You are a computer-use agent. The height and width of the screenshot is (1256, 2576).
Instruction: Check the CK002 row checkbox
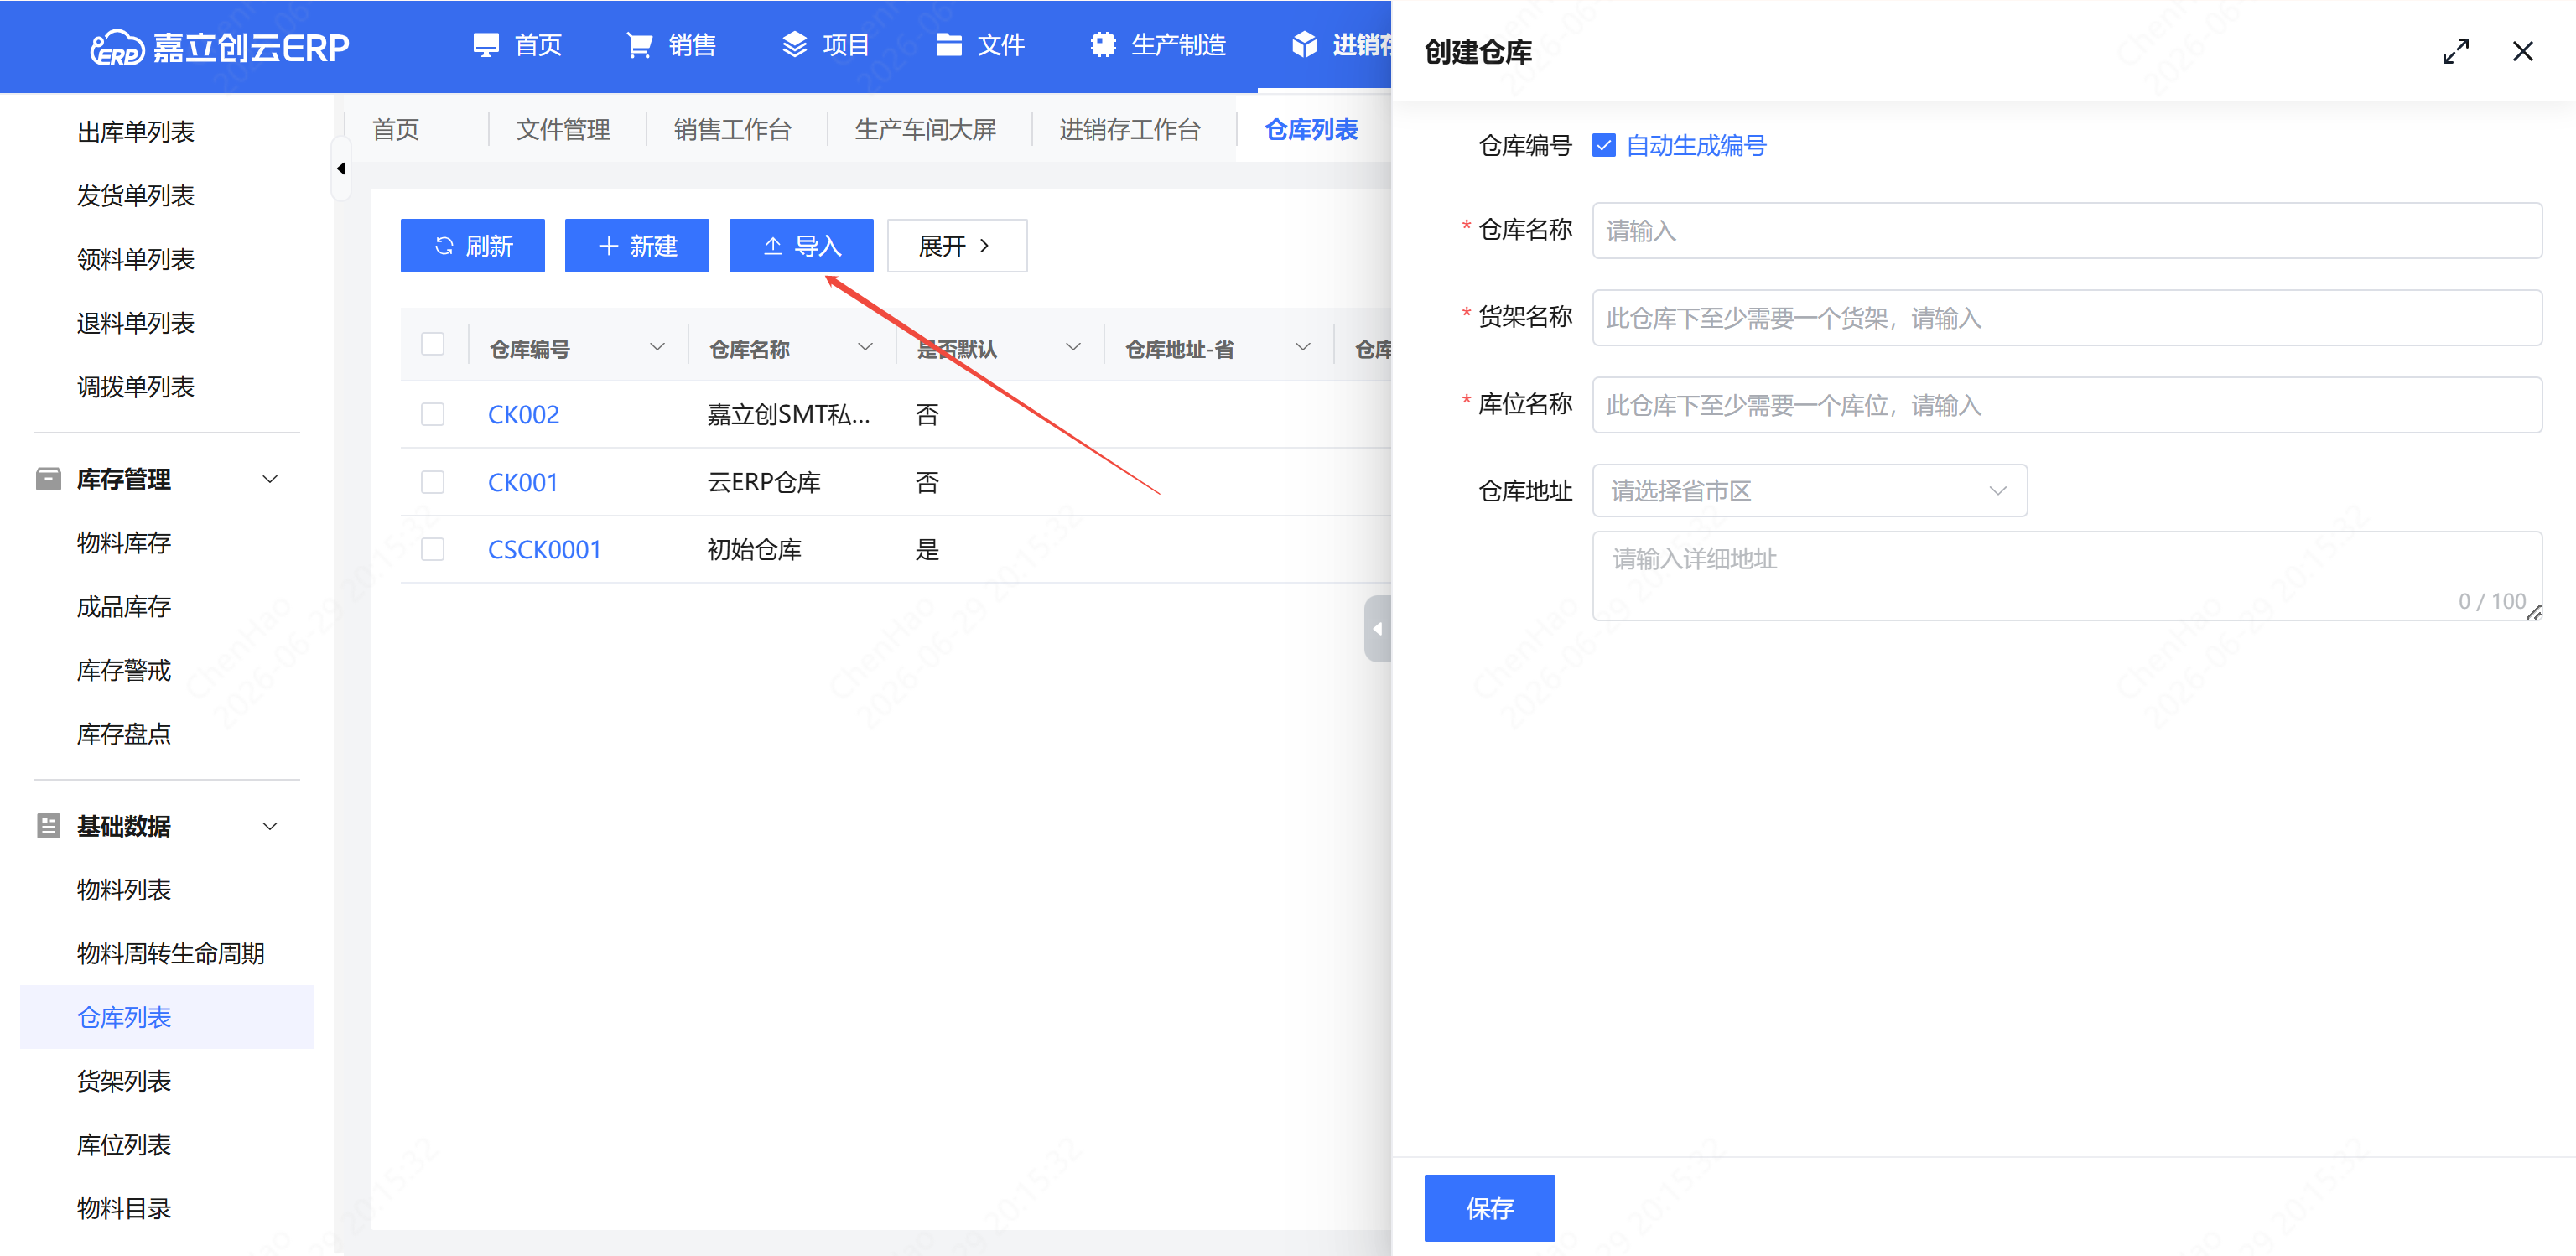point(432,414)
